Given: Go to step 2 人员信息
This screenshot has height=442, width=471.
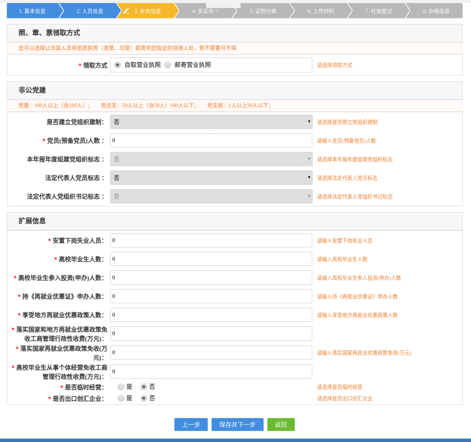Looking at the screenshot, I should [90, 11].
